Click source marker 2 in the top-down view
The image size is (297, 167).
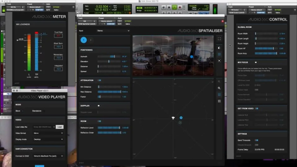(x=180, y=123)
